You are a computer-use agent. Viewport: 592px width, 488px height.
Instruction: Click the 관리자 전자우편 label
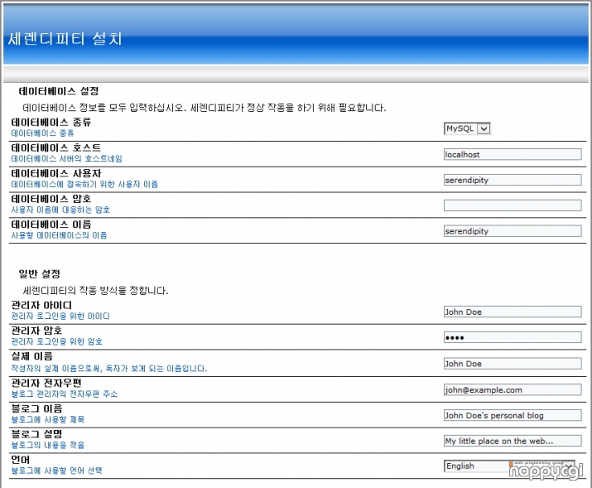pos(46,383)
